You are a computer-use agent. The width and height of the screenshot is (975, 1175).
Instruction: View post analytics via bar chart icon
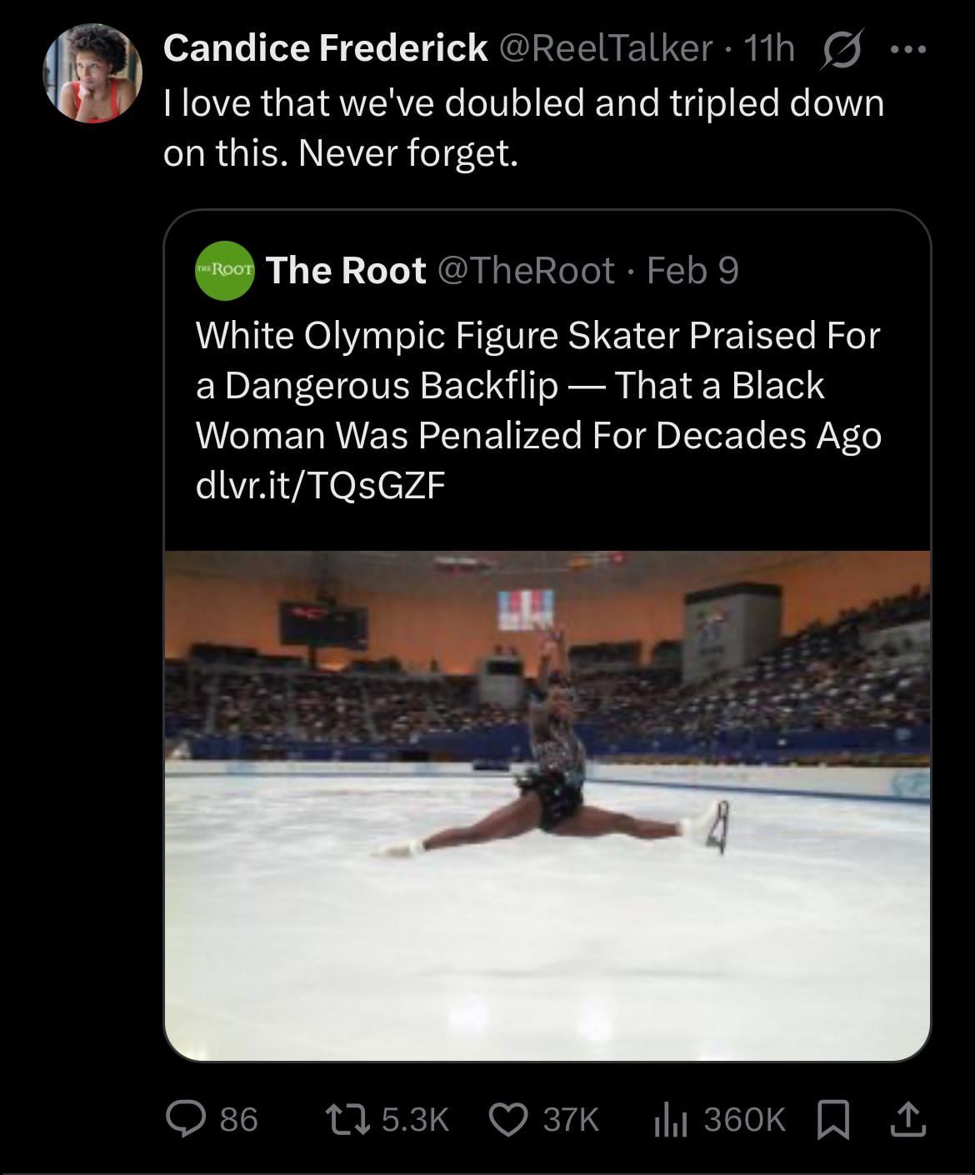tap(669, 1119)
